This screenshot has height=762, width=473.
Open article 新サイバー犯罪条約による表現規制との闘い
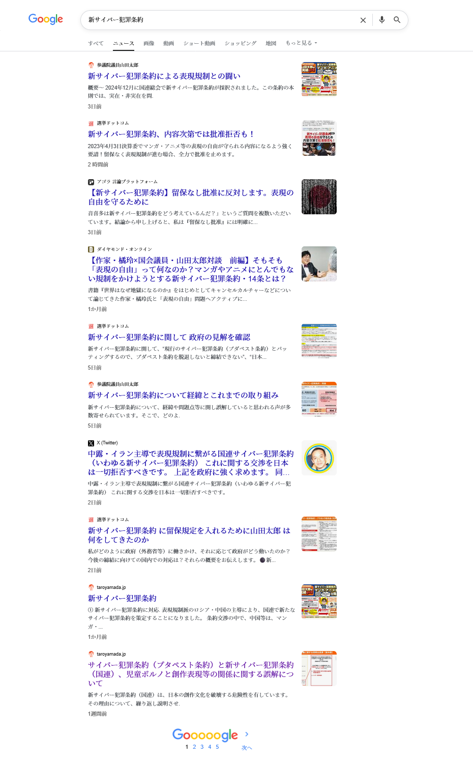(x=164, y=76)
